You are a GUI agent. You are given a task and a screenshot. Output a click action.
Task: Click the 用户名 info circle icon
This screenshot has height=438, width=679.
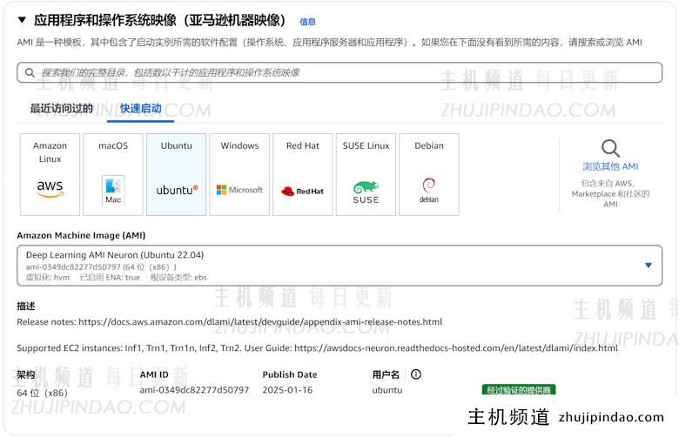coord(416,374)
